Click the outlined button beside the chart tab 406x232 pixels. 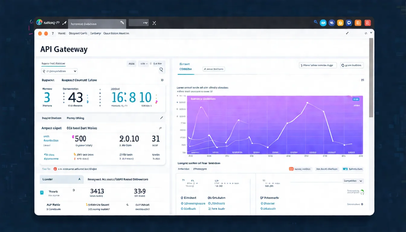click(214, 69)
